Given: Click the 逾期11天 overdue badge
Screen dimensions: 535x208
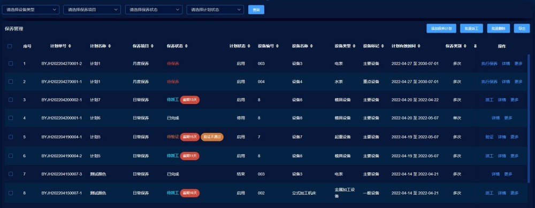Looking at the screenshot, I should [190, 156].
